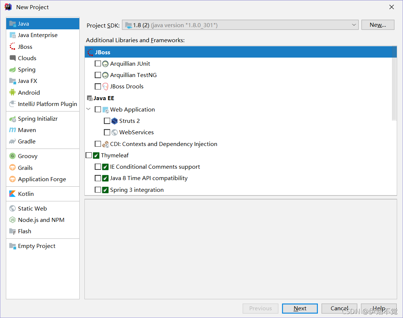Click the Java EE group header
The image size is (403, 318).
tap(104, 98)
